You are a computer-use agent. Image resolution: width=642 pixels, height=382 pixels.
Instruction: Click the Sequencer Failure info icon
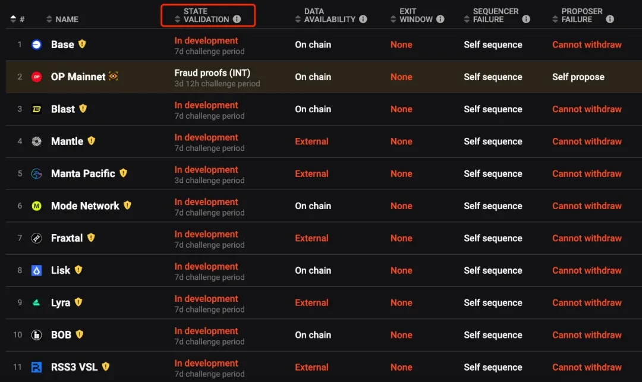tap(525, 19)
